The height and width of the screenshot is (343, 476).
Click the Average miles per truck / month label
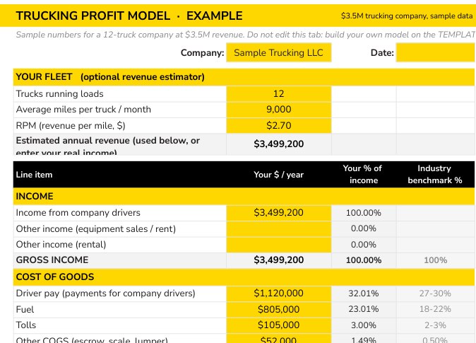pyautogui.click(x=83, y=110)
